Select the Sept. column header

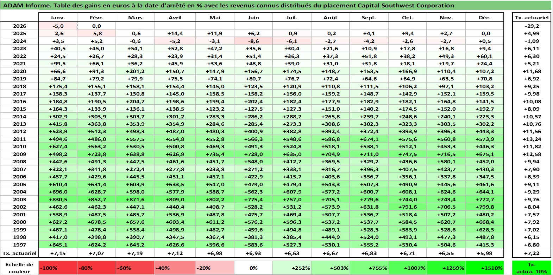[x=369, y=18]
